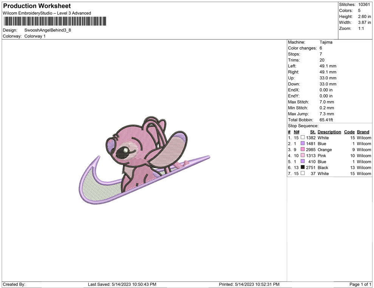Click the Stop Sequence heading
374x288 pixels.
point(303,126)
